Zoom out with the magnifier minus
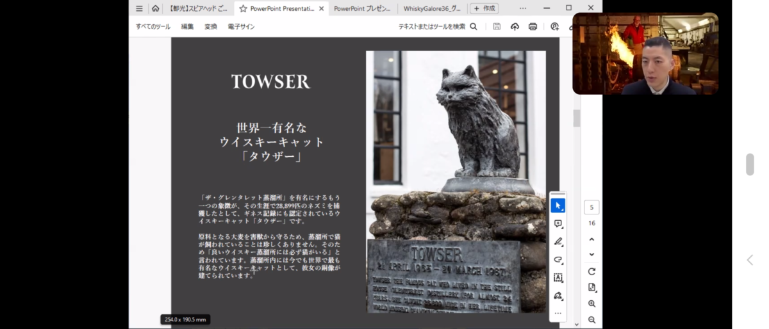 591,319
